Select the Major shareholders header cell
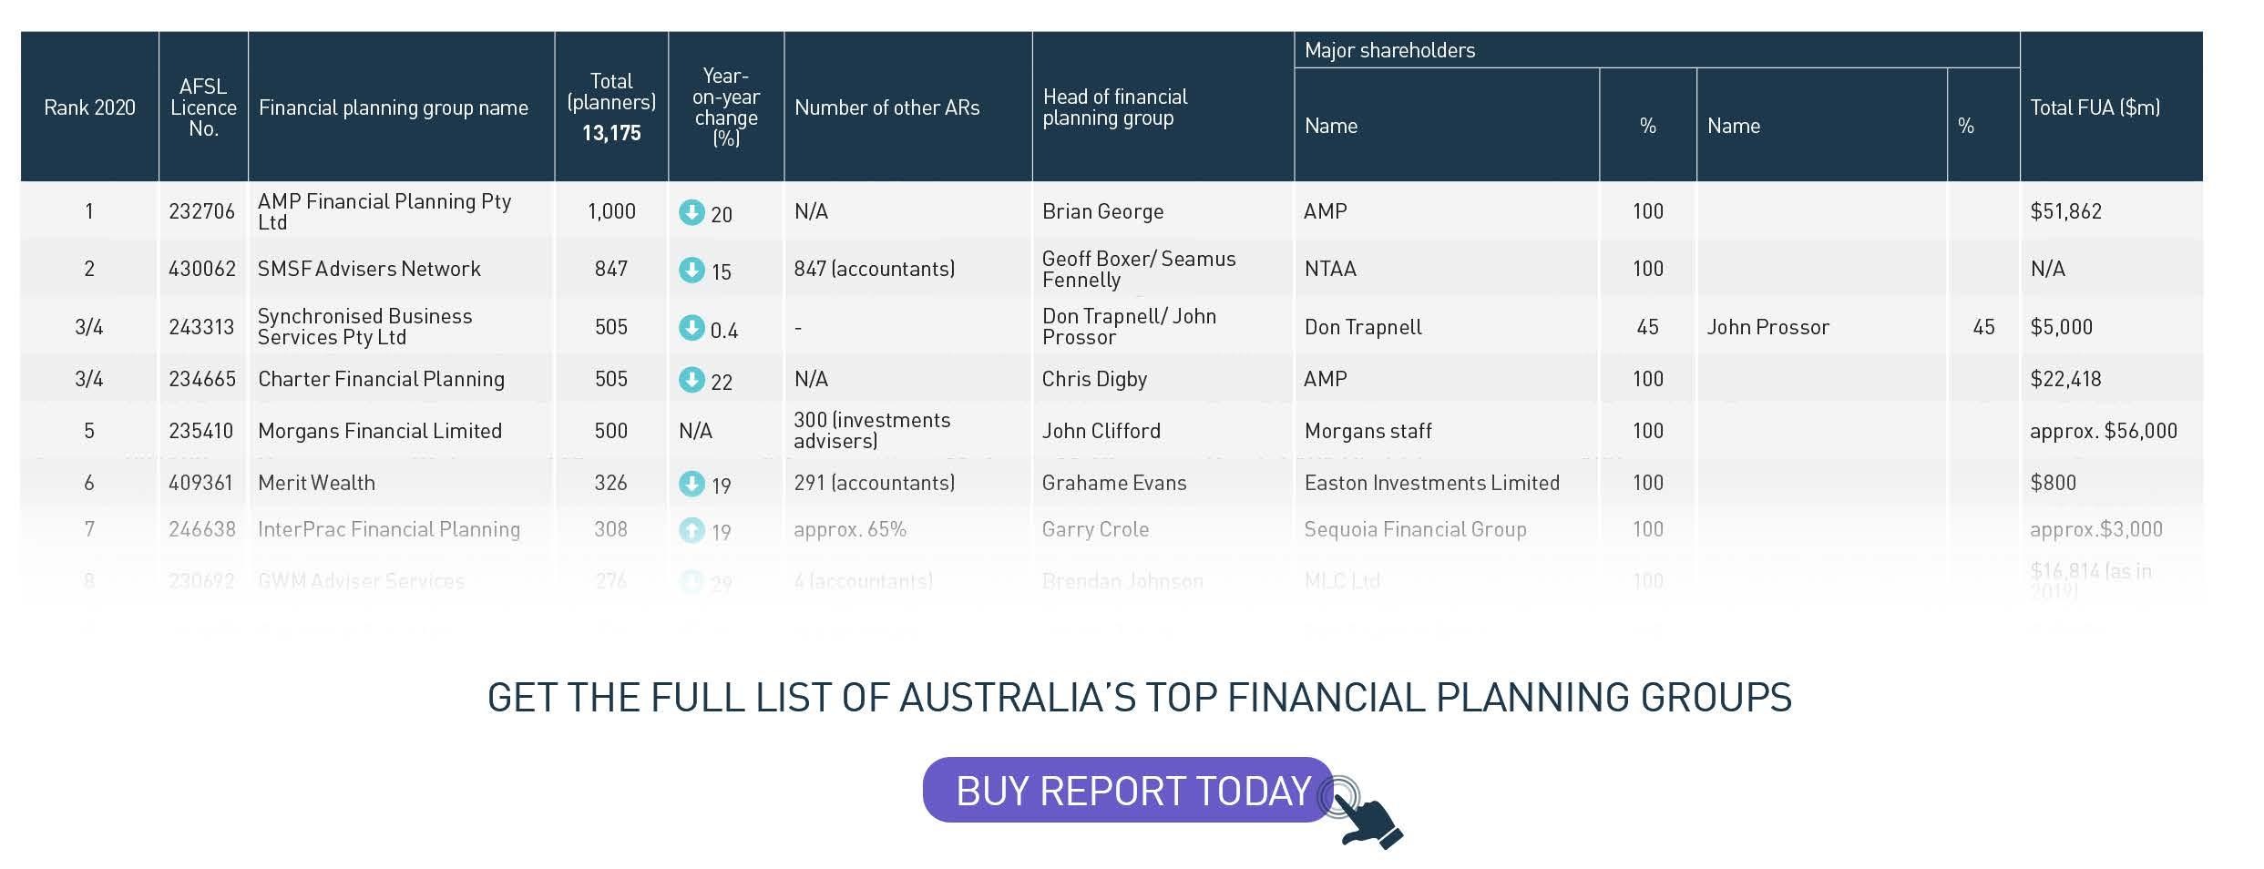 (x=1389, y=50)
